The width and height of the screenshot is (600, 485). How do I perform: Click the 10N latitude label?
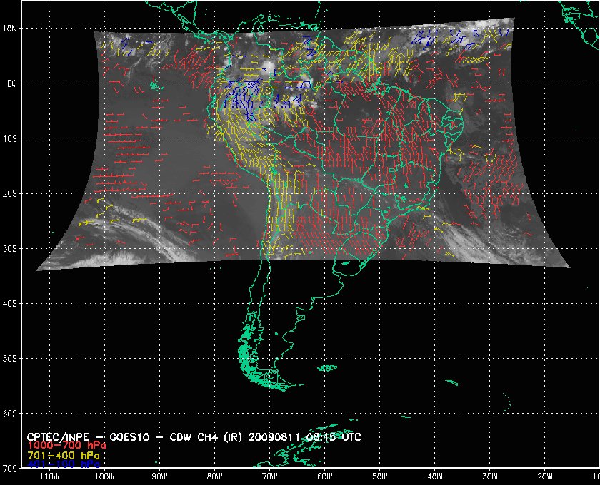click(x=9, y=29)
